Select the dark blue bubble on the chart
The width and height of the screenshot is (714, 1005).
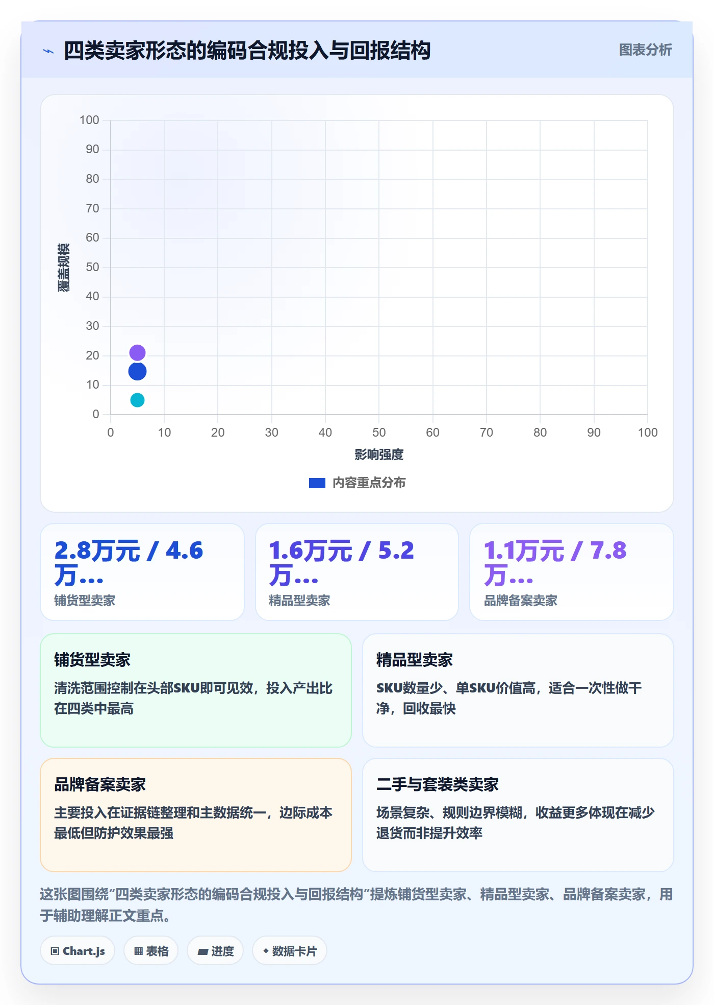[137, 371]
